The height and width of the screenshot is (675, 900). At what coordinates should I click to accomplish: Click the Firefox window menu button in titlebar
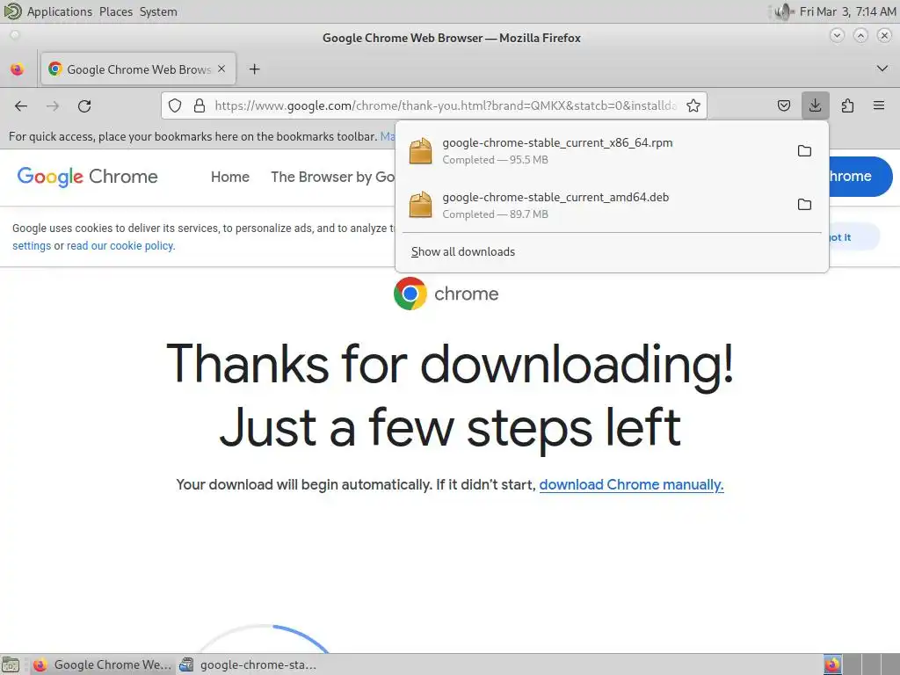tap(15, 35)
